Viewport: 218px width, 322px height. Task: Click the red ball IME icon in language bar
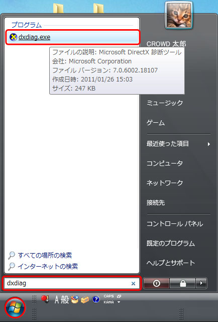(x=45, y=299)
